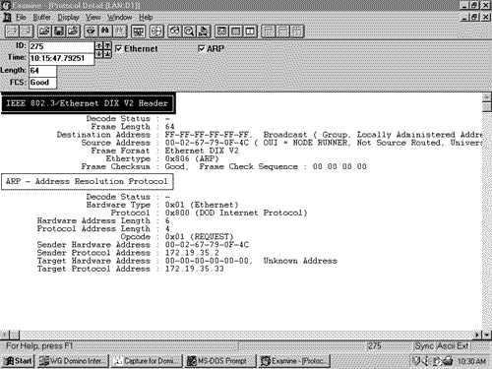Click the microscope examine toolbar icon
The width and height of the screenshot is (492, 369).
[x=204, y=31]
